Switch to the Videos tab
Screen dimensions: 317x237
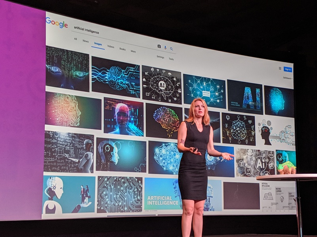111,47
